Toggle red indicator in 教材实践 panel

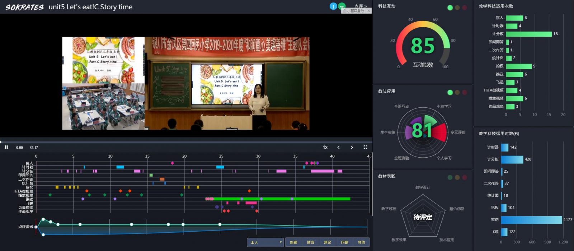pyautogui.click(x=464, y=177)
